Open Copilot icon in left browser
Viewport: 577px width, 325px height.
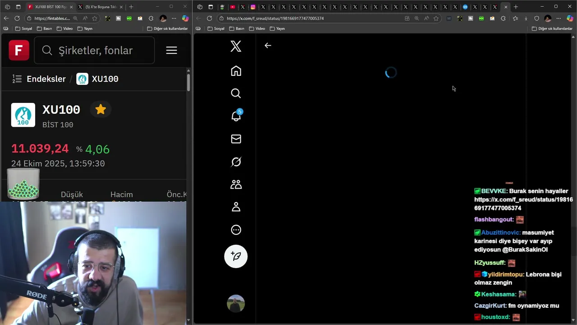185,19
